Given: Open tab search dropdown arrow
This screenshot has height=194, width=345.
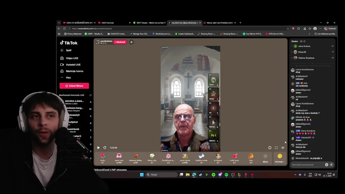Looking at the screenshot, I should click(x=59, y=23).
